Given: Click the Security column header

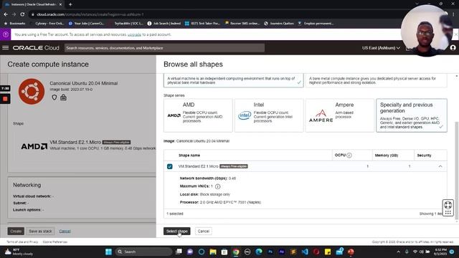Looking at the screenshot, I should [x=424, y=156].
